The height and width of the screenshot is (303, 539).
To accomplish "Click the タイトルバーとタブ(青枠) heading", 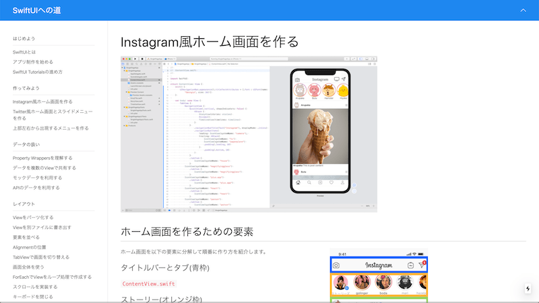I will pyautogui.click(x=165, y=267).
